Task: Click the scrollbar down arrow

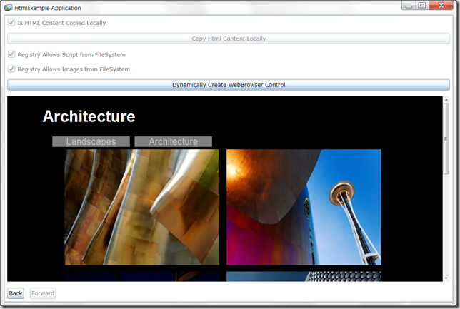Action: [x=446, y=278]
